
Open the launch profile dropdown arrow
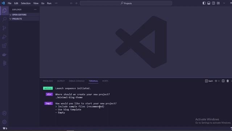219,81
